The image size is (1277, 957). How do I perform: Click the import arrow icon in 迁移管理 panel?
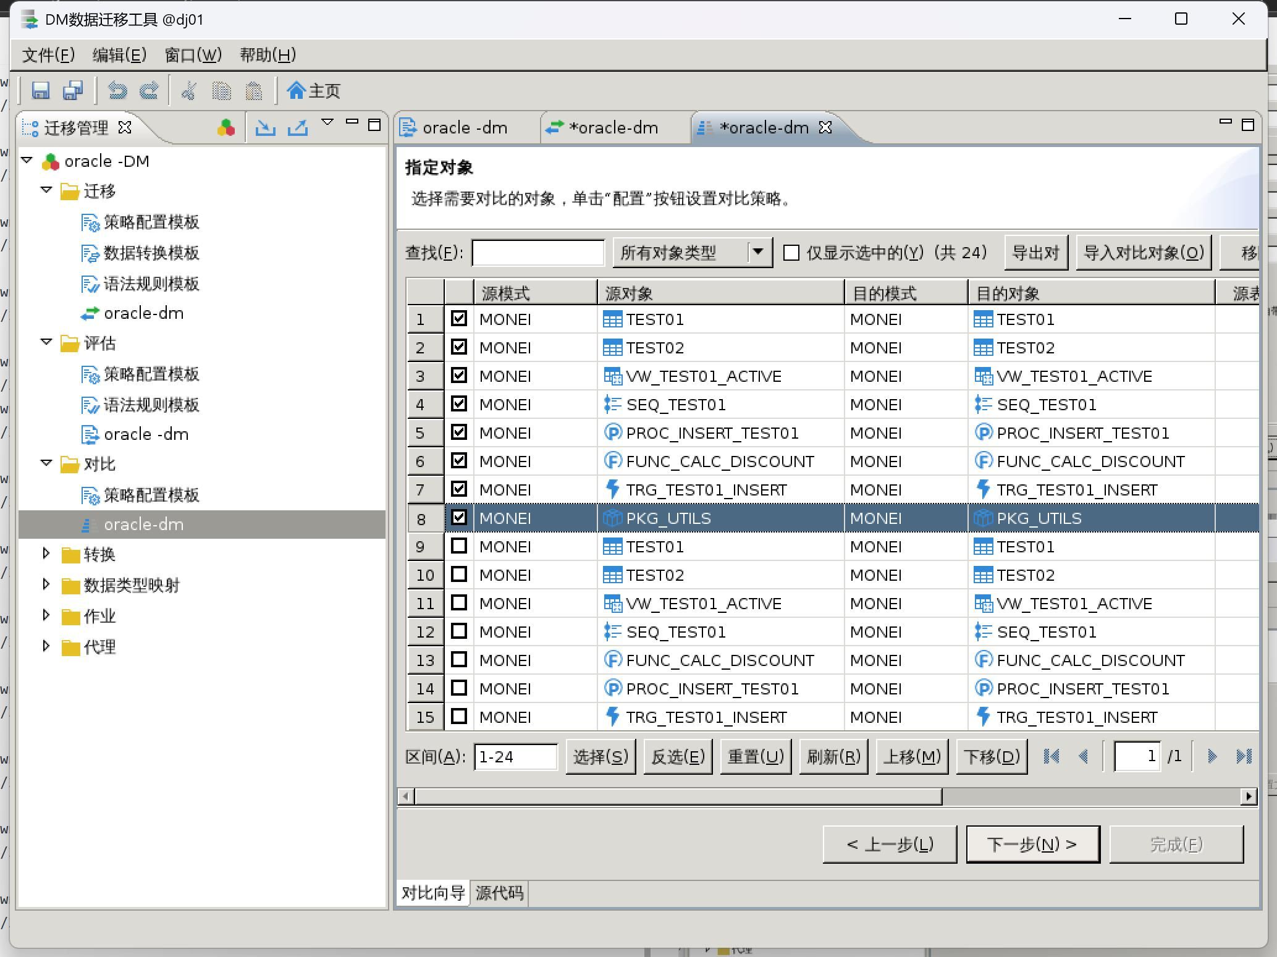266,128
